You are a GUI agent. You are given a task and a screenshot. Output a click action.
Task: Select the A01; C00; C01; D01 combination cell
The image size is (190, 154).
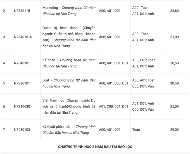click(x=113, y=107)
